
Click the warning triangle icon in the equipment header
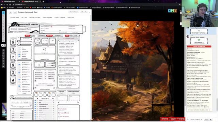(x=53, y=98)
